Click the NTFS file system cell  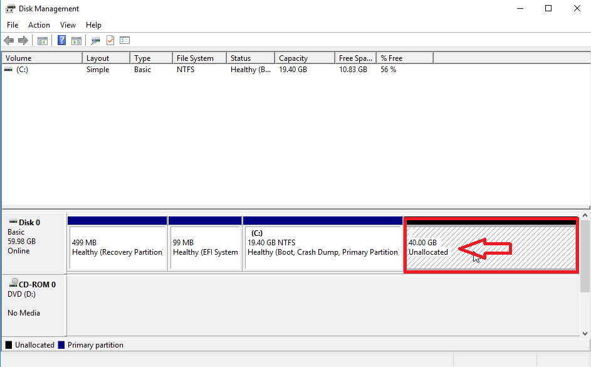186,70
